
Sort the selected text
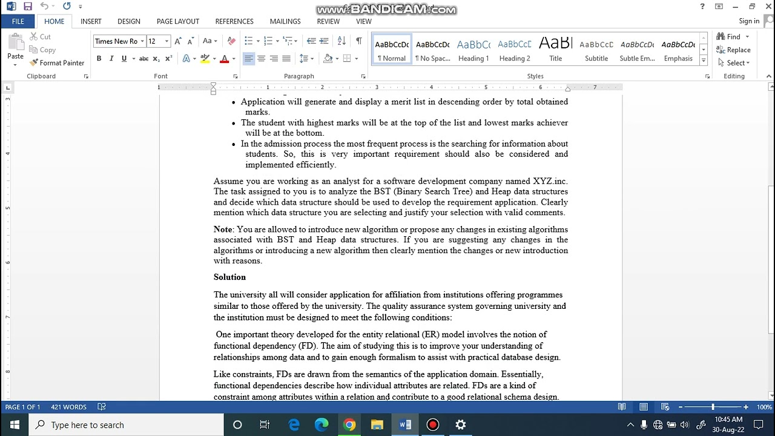tap(341, 41)
